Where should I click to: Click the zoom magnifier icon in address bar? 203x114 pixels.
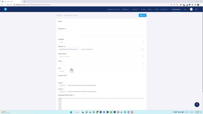tap(171, 5)
